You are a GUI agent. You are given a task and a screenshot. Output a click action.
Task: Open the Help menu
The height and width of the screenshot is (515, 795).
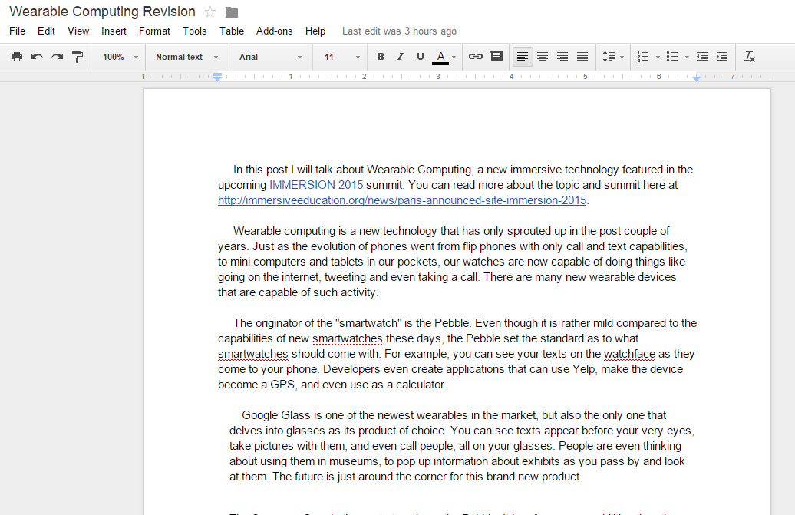315,31
